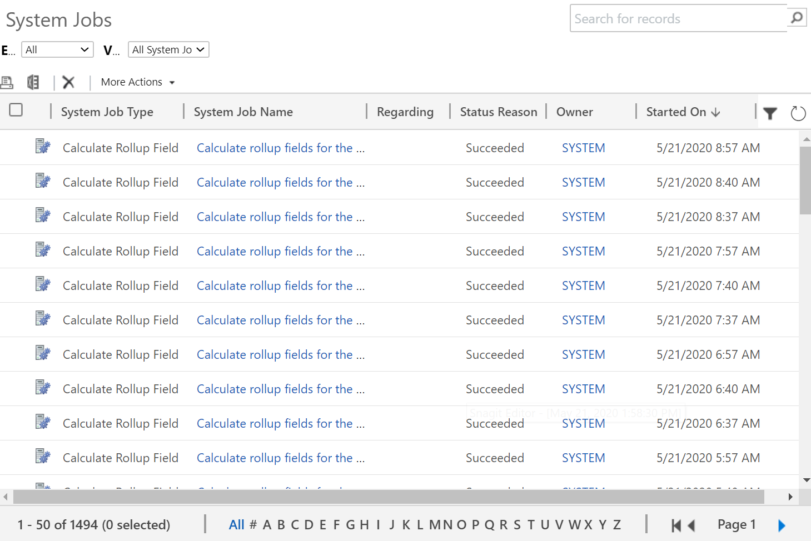Open the More Actions dropdown
The image size is (811, 541).
pos(137,82)
